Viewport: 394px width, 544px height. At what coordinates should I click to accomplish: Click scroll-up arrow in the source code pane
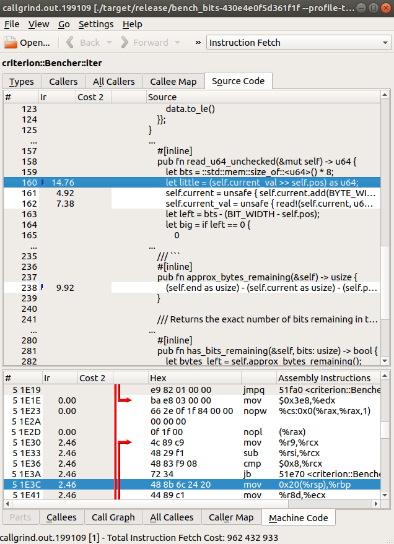tap(385, 97)
